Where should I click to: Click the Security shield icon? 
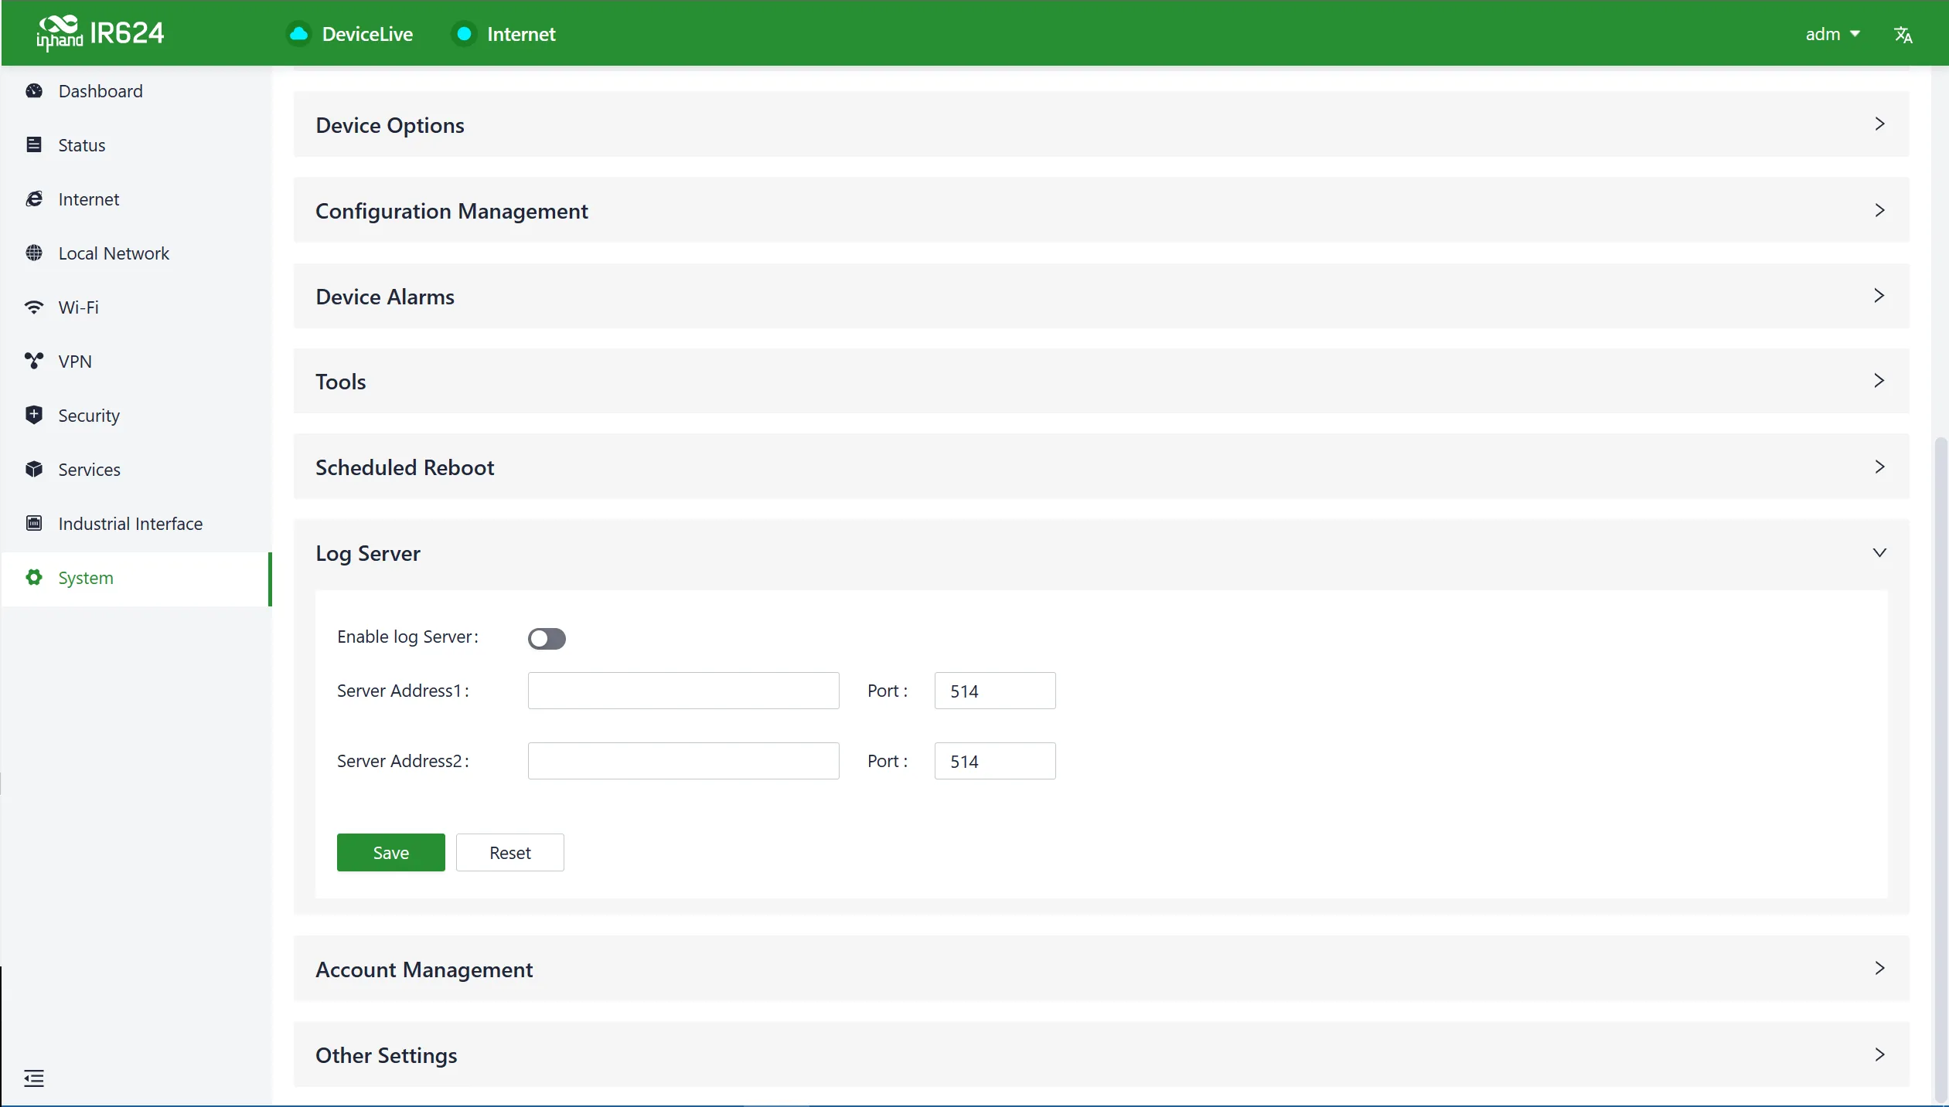tap(34, 416)
